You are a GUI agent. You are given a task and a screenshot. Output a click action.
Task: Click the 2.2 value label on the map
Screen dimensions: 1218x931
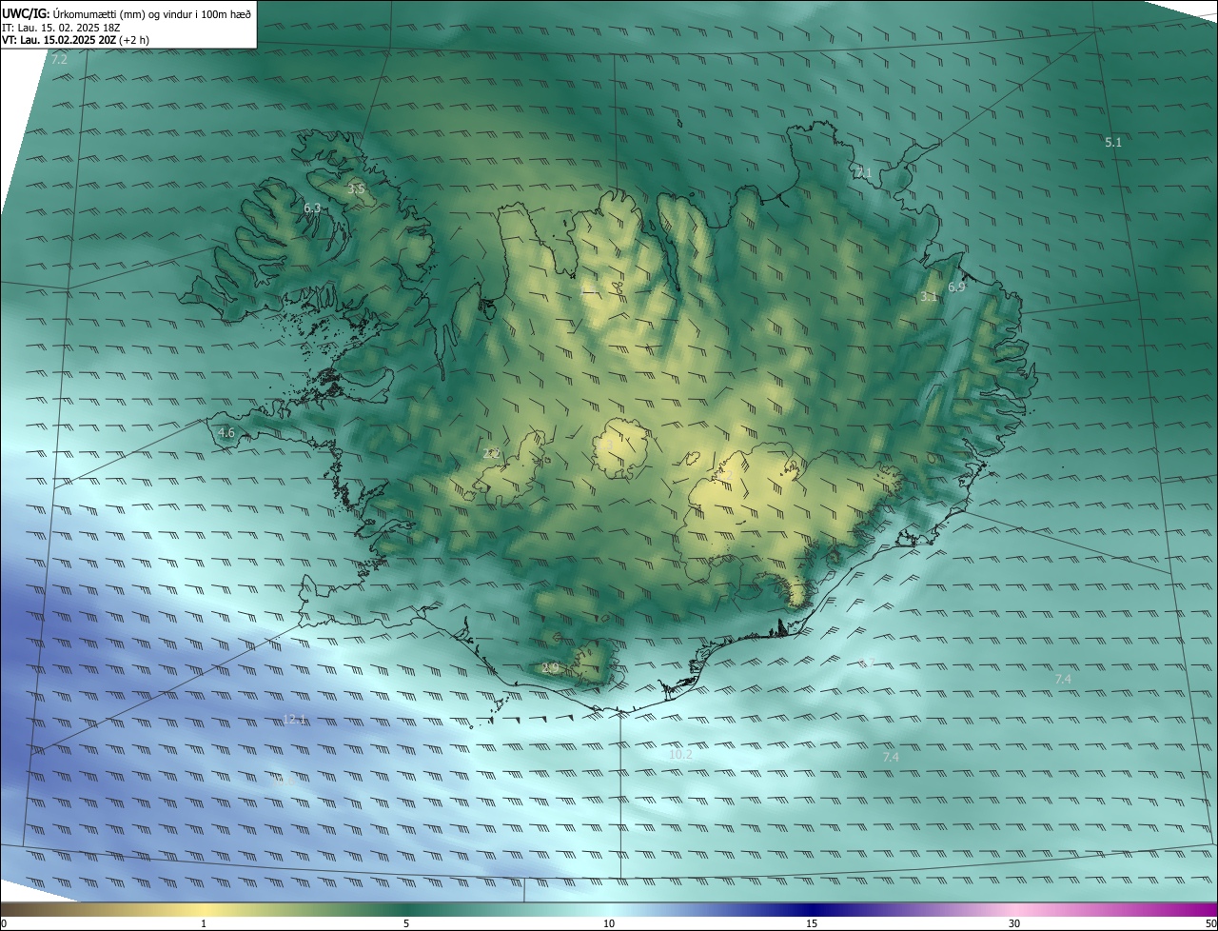pos(491,454)
